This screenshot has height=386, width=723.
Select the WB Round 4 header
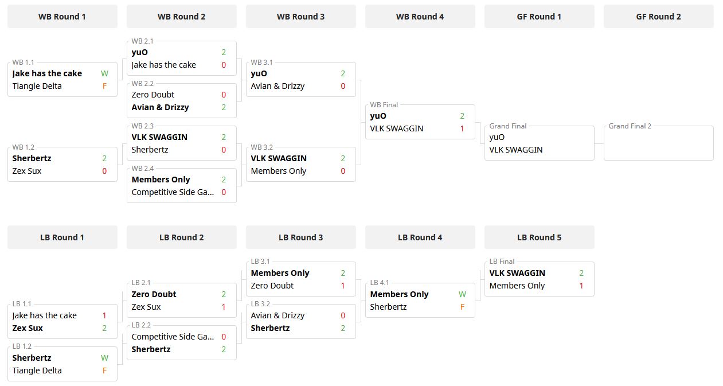point(420,17)
